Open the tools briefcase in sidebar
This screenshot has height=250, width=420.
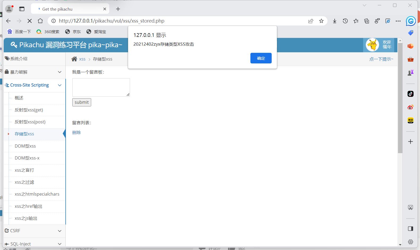(411, 59)
